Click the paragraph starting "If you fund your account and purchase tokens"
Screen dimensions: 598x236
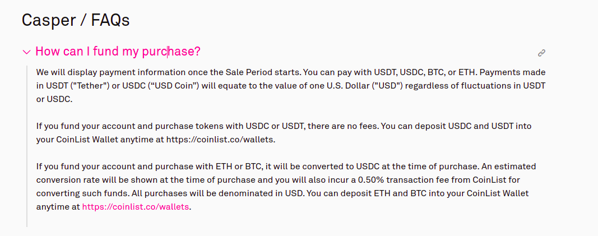[x=284, y=133]
